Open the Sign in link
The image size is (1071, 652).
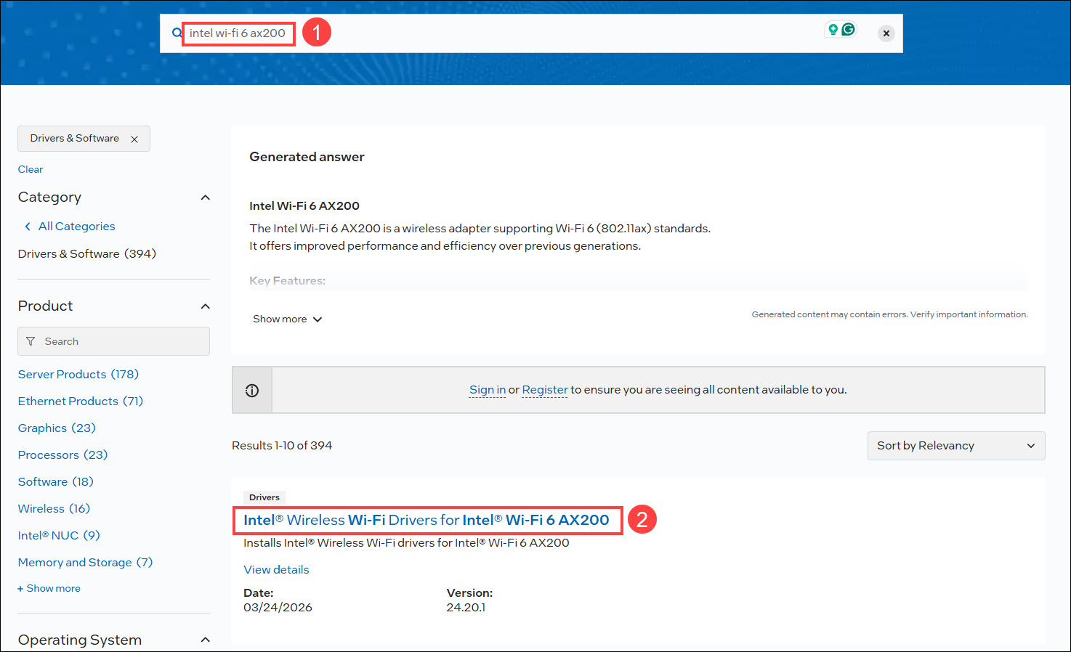click(488, 390)
